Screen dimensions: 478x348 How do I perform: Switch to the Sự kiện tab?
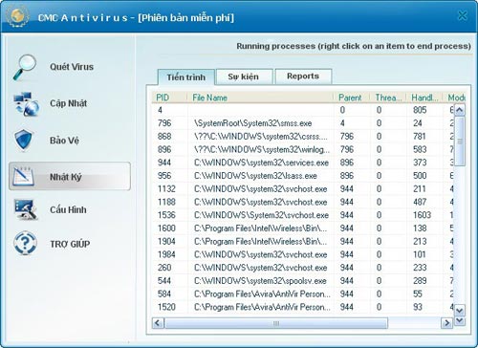pyautogui.click(x=244, y=76)
